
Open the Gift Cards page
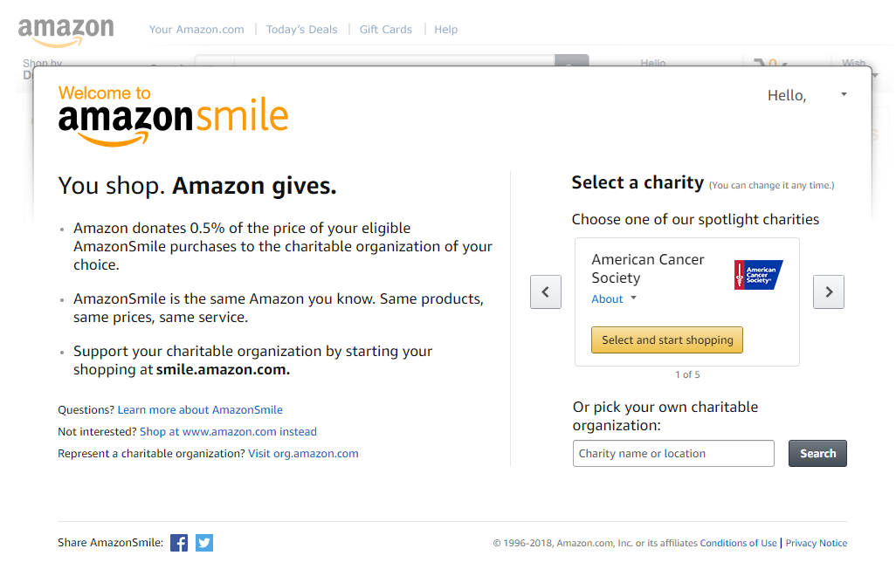(385, 30)
